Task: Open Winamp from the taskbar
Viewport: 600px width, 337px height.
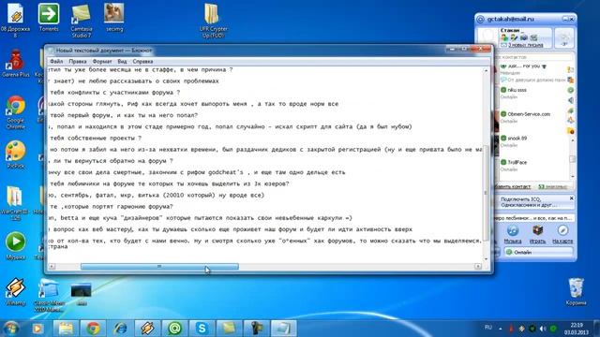Action: 147,329
